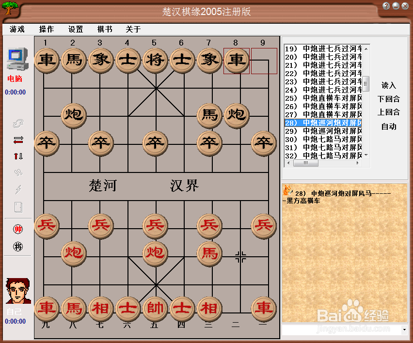
Task: Select opening list entry 22)
Action: click(323, 74)
